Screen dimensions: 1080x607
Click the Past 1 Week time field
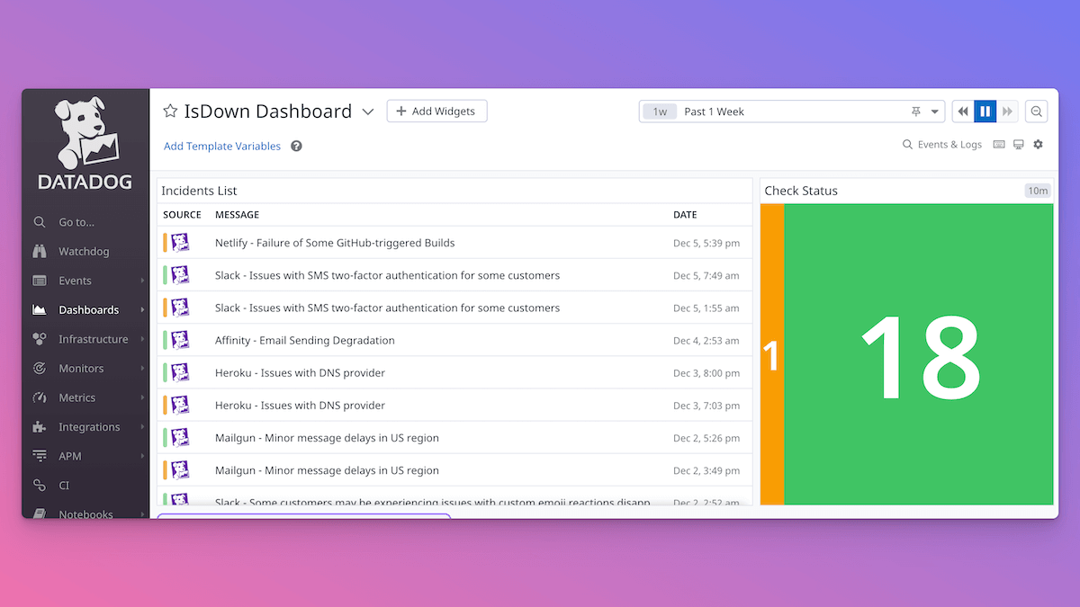click(792, 112)
